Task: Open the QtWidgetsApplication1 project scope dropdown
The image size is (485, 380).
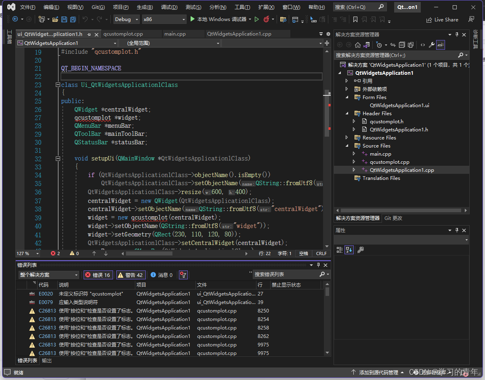Action: point(67,43)
